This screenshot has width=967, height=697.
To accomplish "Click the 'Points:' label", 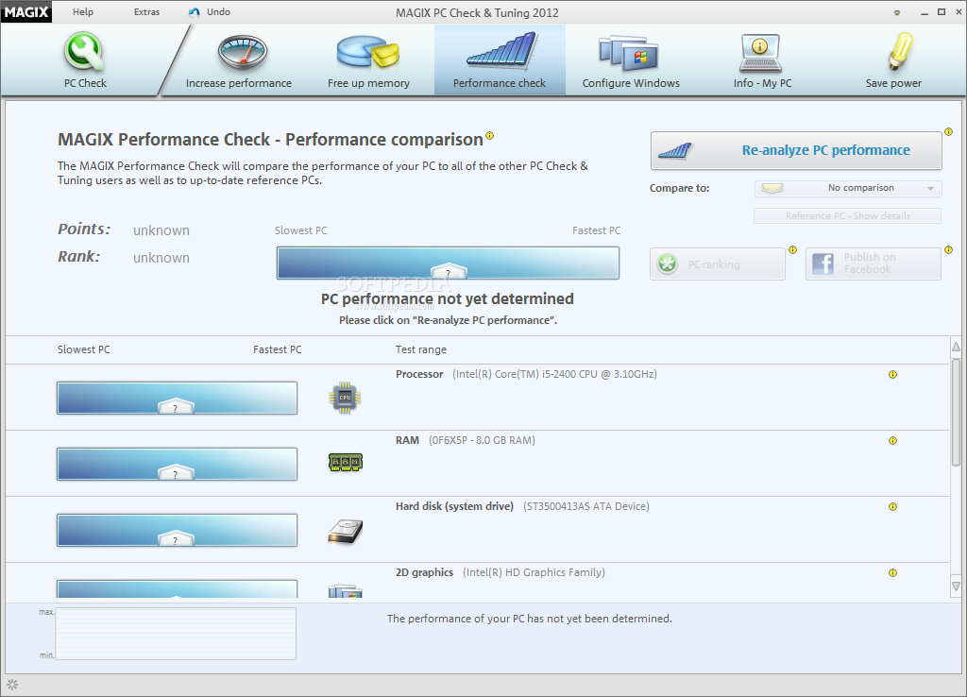I will click(84, 229).
